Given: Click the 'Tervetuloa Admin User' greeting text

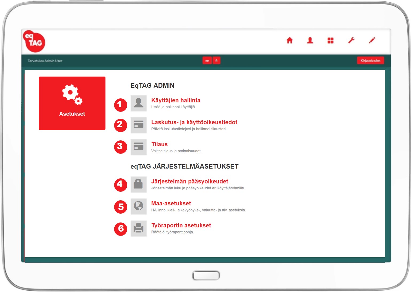Looking at the screenshot, I should (x=45, y=61).
